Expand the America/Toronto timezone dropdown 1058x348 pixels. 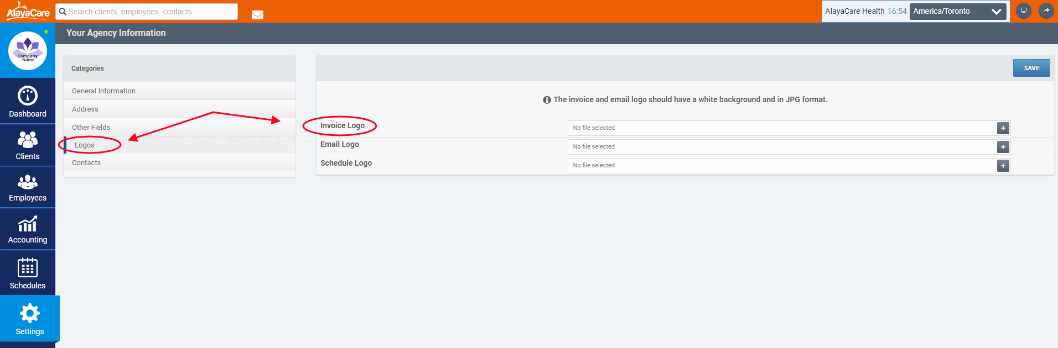(957, 12)
